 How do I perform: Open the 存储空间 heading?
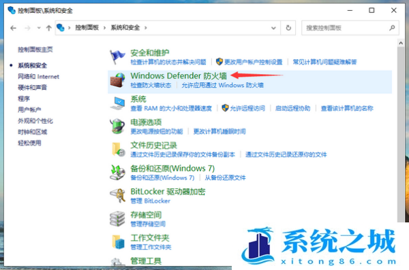[x=146, y=214]
